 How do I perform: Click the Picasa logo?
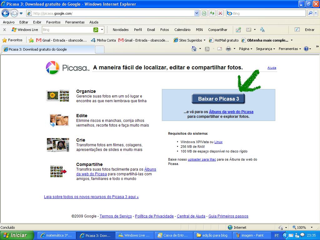click(x=67, y=68)
